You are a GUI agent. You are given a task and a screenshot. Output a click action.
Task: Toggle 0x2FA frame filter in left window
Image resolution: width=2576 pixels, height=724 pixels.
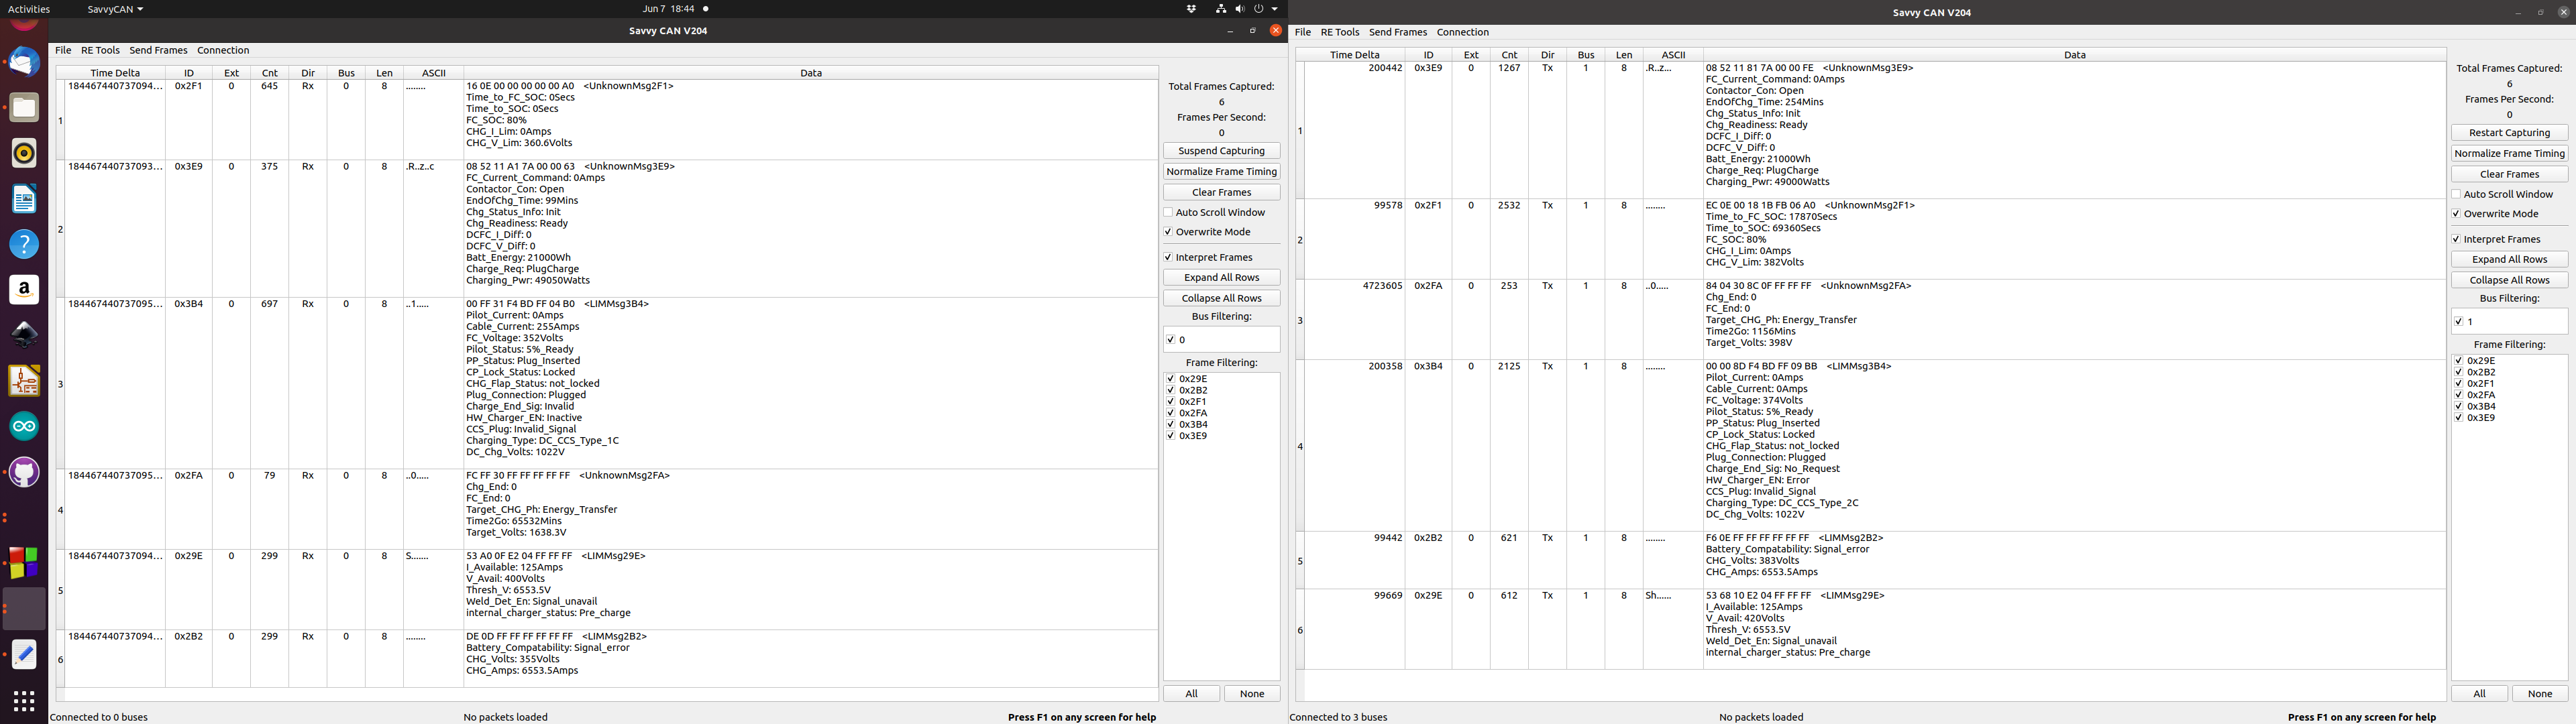1170,413
